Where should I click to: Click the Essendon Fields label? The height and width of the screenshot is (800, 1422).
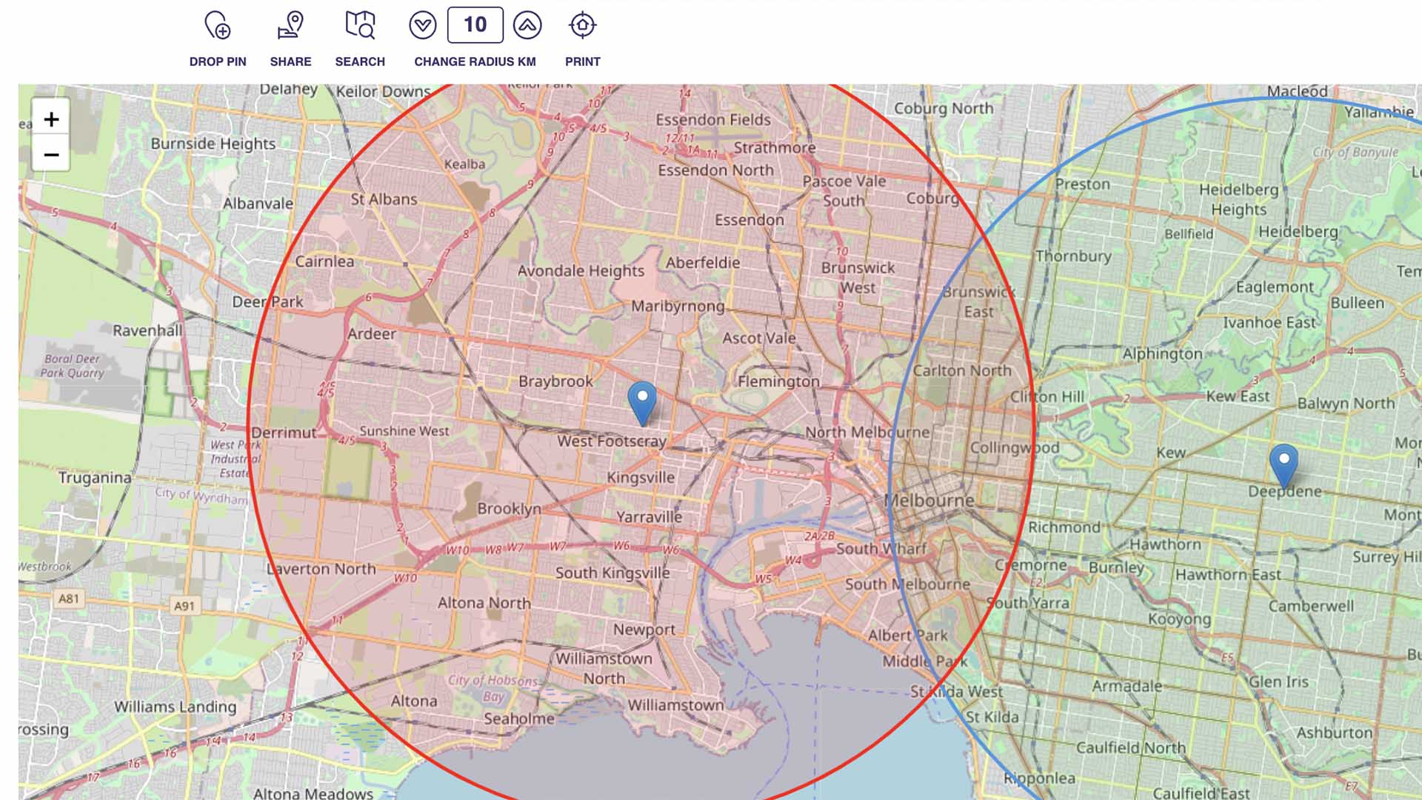click(x=713, y=120)
